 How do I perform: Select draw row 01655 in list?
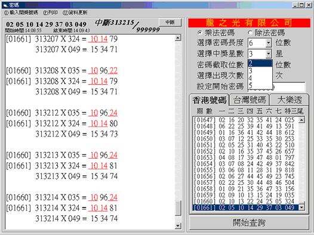pos(245,170)
